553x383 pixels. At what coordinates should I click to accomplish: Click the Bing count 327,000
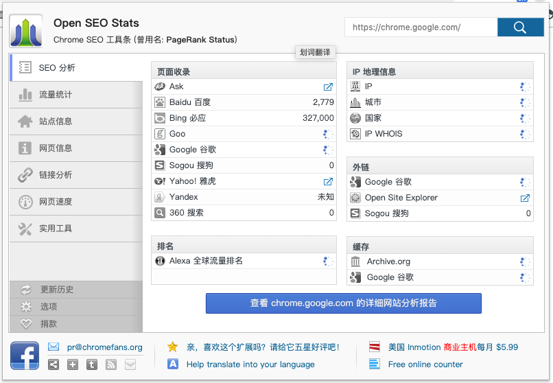tap(318, 118)
